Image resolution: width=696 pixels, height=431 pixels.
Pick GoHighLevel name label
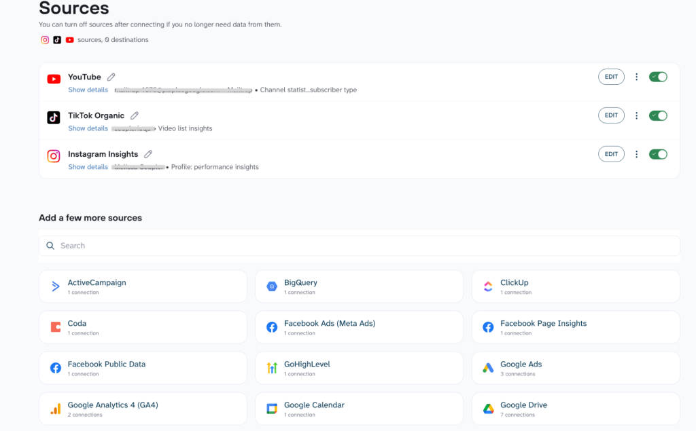pos(307,364)
